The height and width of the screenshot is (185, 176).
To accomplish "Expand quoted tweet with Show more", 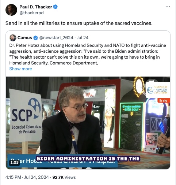I will click(x=20, y=69).
